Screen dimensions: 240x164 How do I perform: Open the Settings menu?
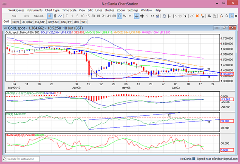pyautogui.click(x=133, y=10)
